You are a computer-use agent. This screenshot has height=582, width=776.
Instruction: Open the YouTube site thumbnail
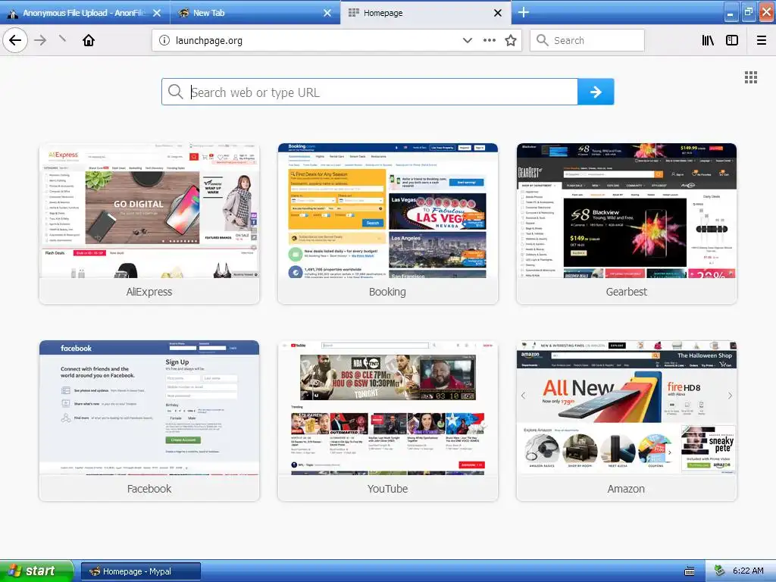(x=387, y=407)
